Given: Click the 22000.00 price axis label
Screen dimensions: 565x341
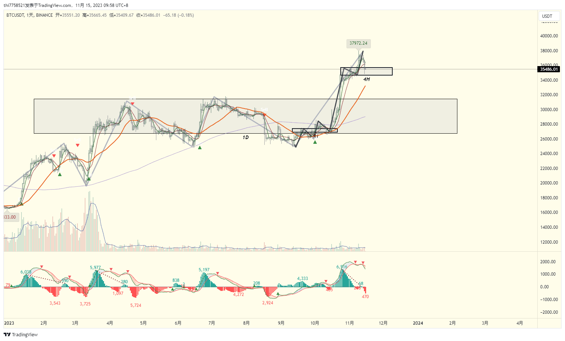Looking at the screenshot, I should click(549, 169).
